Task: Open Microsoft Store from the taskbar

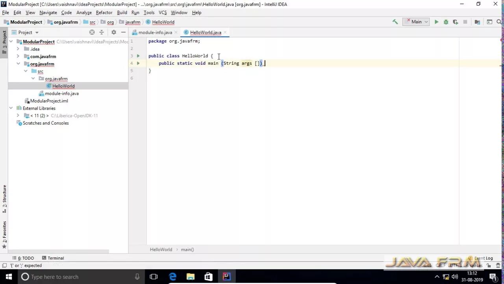Action: [208, 277]
